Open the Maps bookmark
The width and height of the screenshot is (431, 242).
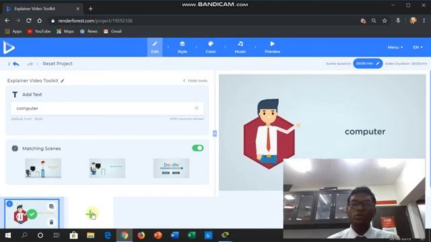(x=65, y=32)
